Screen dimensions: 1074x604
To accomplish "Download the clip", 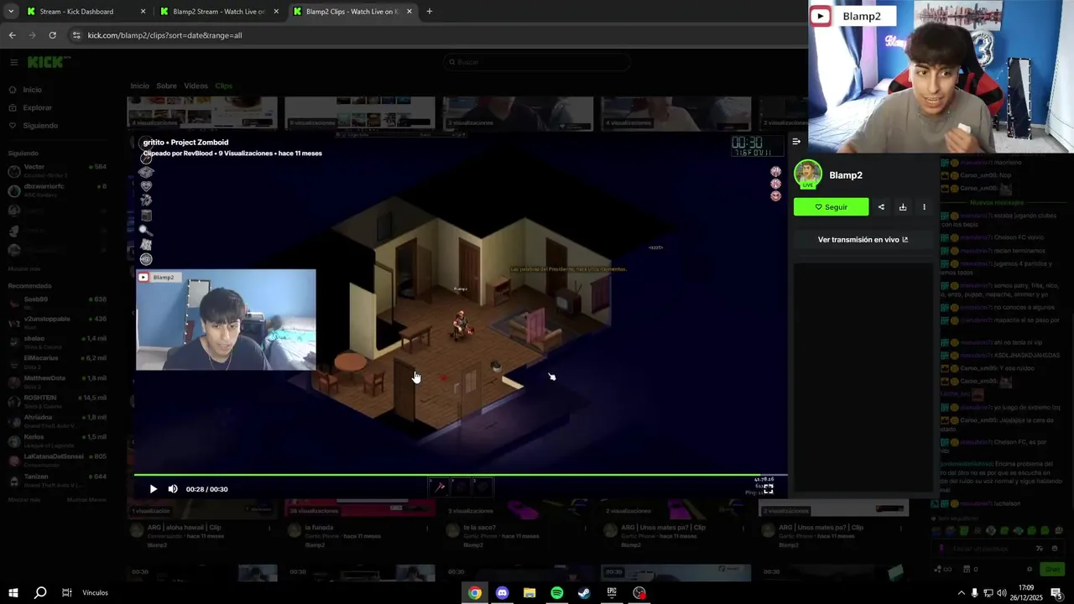I will [903, 207].
